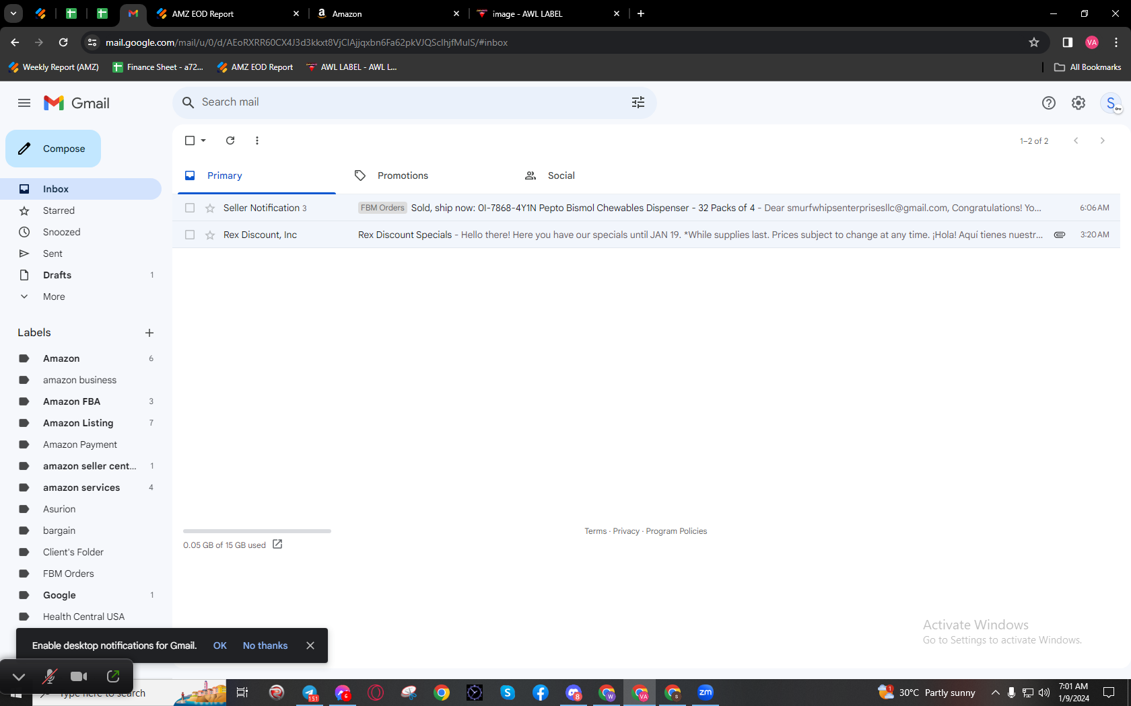Screen dimensions: 1131x706
Task: Open Gmail settings gear
Action: (x=1078, y=103)
